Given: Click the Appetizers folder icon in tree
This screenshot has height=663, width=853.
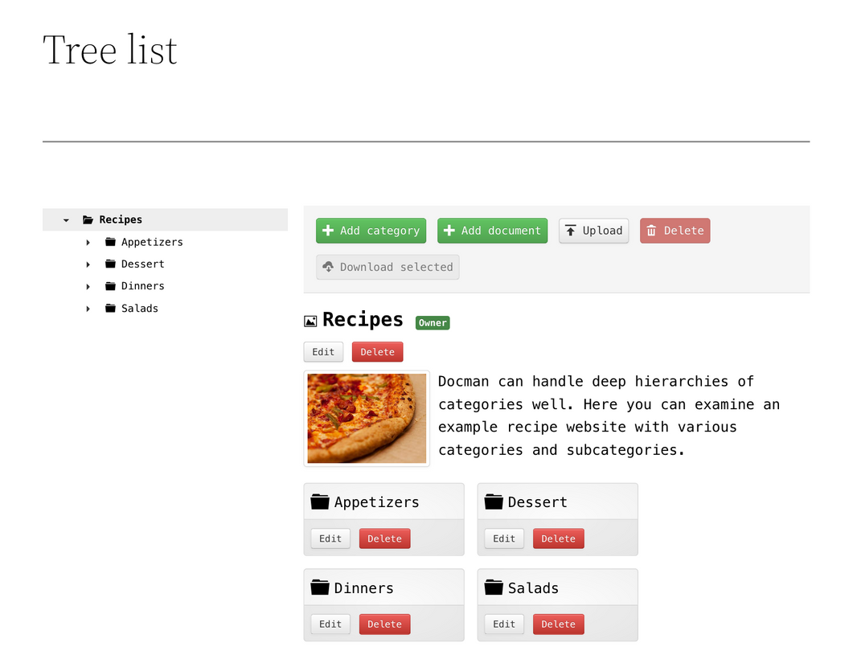Looking at the screenshot, I should tap(110, 241).
